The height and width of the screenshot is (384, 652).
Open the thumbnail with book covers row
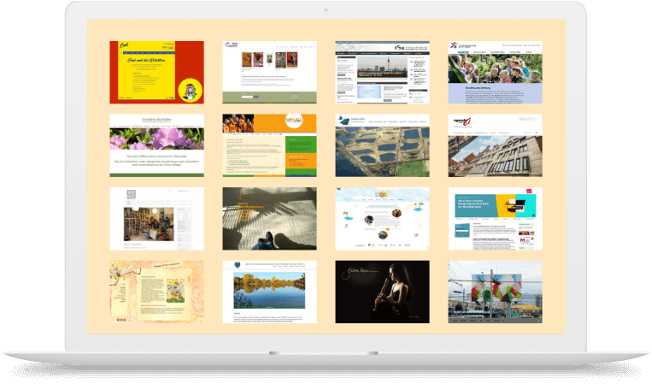coord(269,72)
